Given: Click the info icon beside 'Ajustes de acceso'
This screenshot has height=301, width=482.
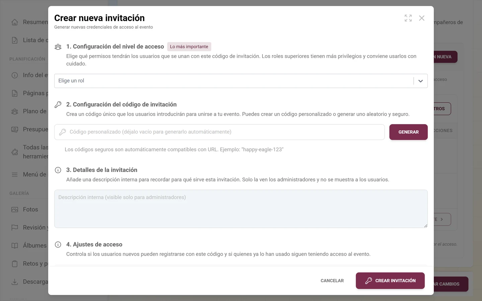Looking at the screenshot, I should (x=58, y=245).
